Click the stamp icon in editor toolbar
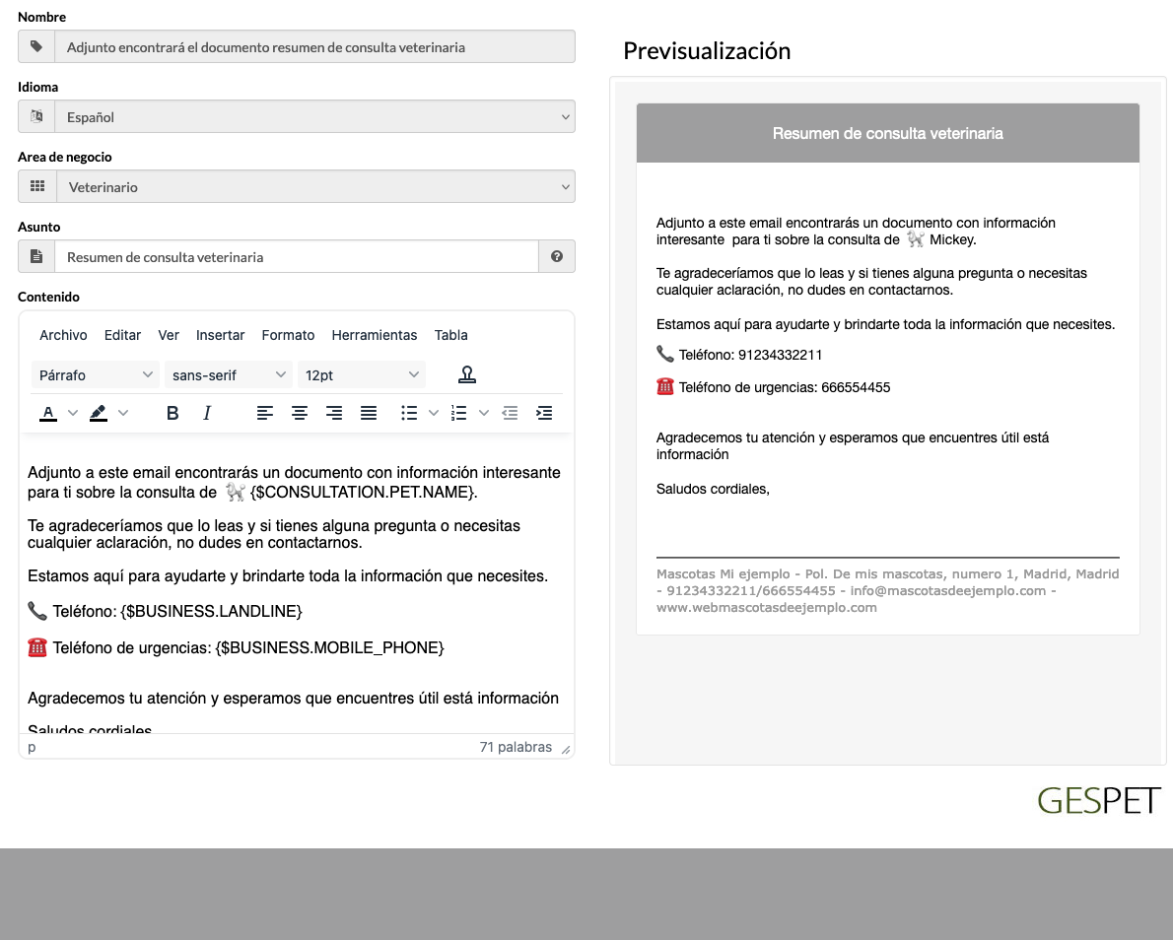The height and width of the screenshot is (940, 1173). [x=467, y=374]
